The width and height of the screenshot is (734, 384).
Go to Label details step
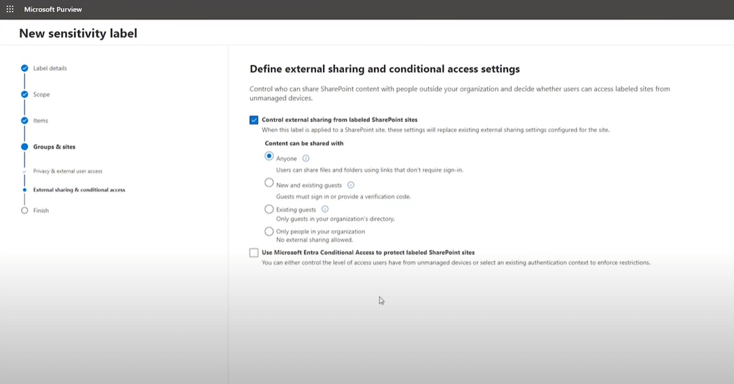[x=50, y=68]
